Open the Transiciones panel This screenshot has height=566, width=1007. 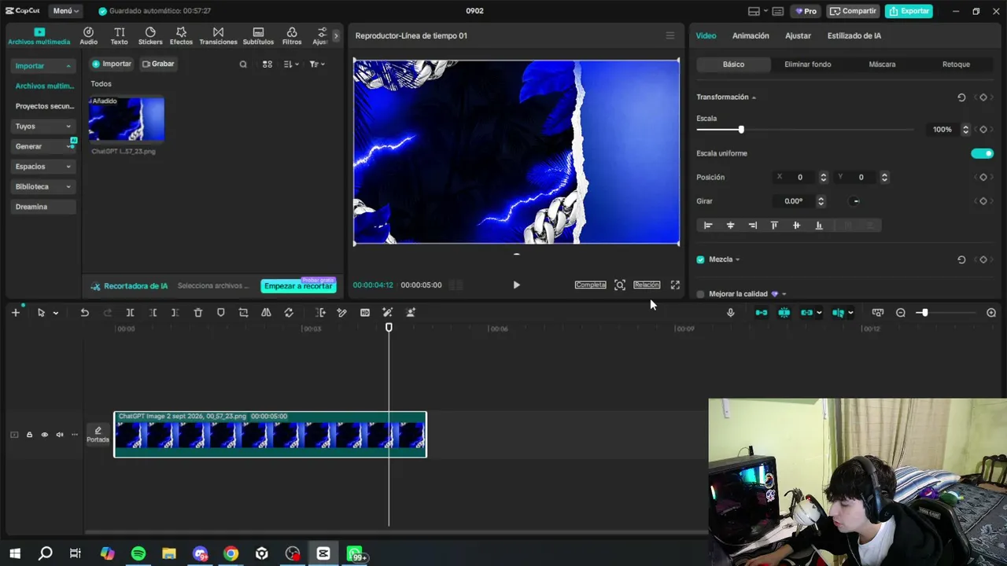pos(218,36)
